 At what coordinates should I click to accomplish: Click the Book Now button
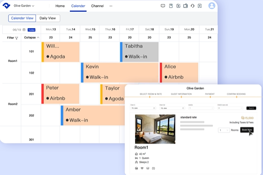tap(247, 130)
